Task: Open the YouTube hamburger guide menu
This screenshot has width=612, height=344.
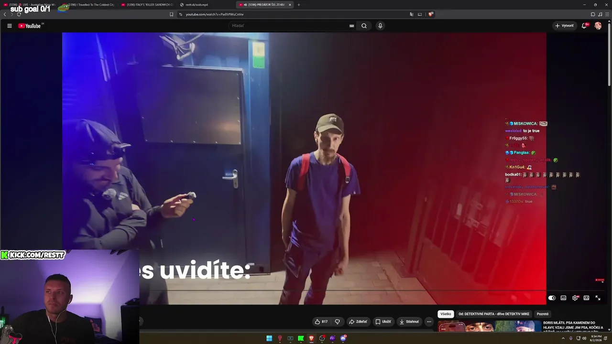Action: (10, 26)
